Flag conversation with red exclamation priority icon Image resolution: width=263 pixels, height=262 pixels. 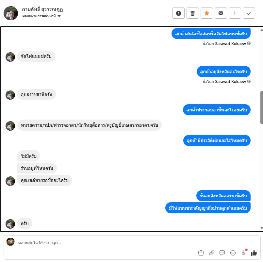pos(235,13)
